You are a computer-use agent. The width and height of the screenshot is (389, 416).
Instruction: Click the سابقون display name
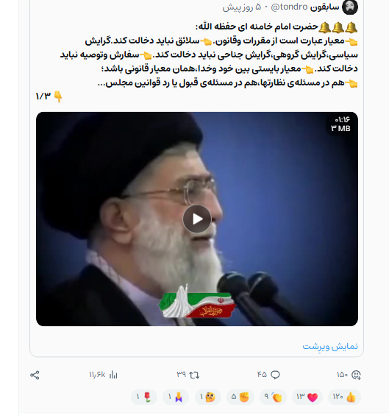[x=324, y=7]
